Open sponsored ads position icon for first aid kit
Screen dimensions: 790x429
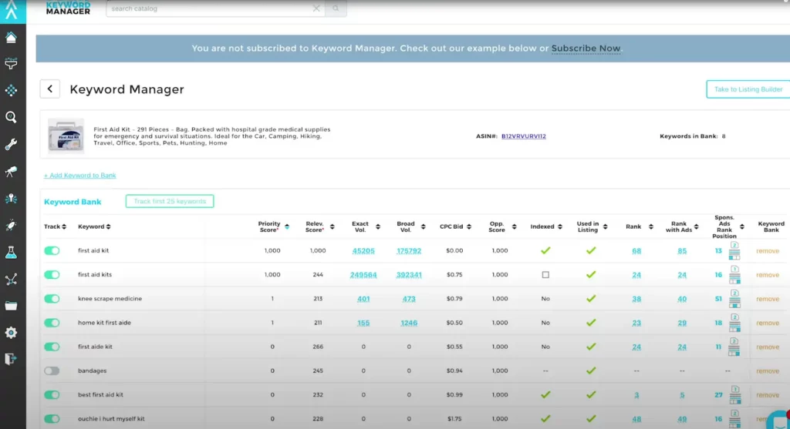click(734, 250)
